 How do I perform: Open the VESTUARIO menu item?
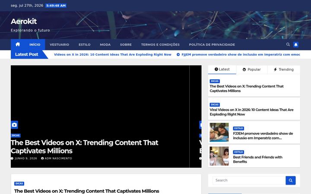(59, 44)
